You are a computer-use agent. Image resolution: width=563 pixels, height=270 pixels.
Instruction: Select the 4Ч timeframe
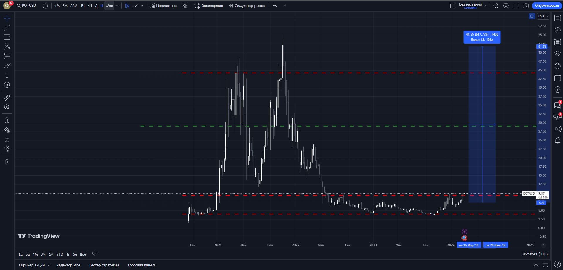click(90, 6)
